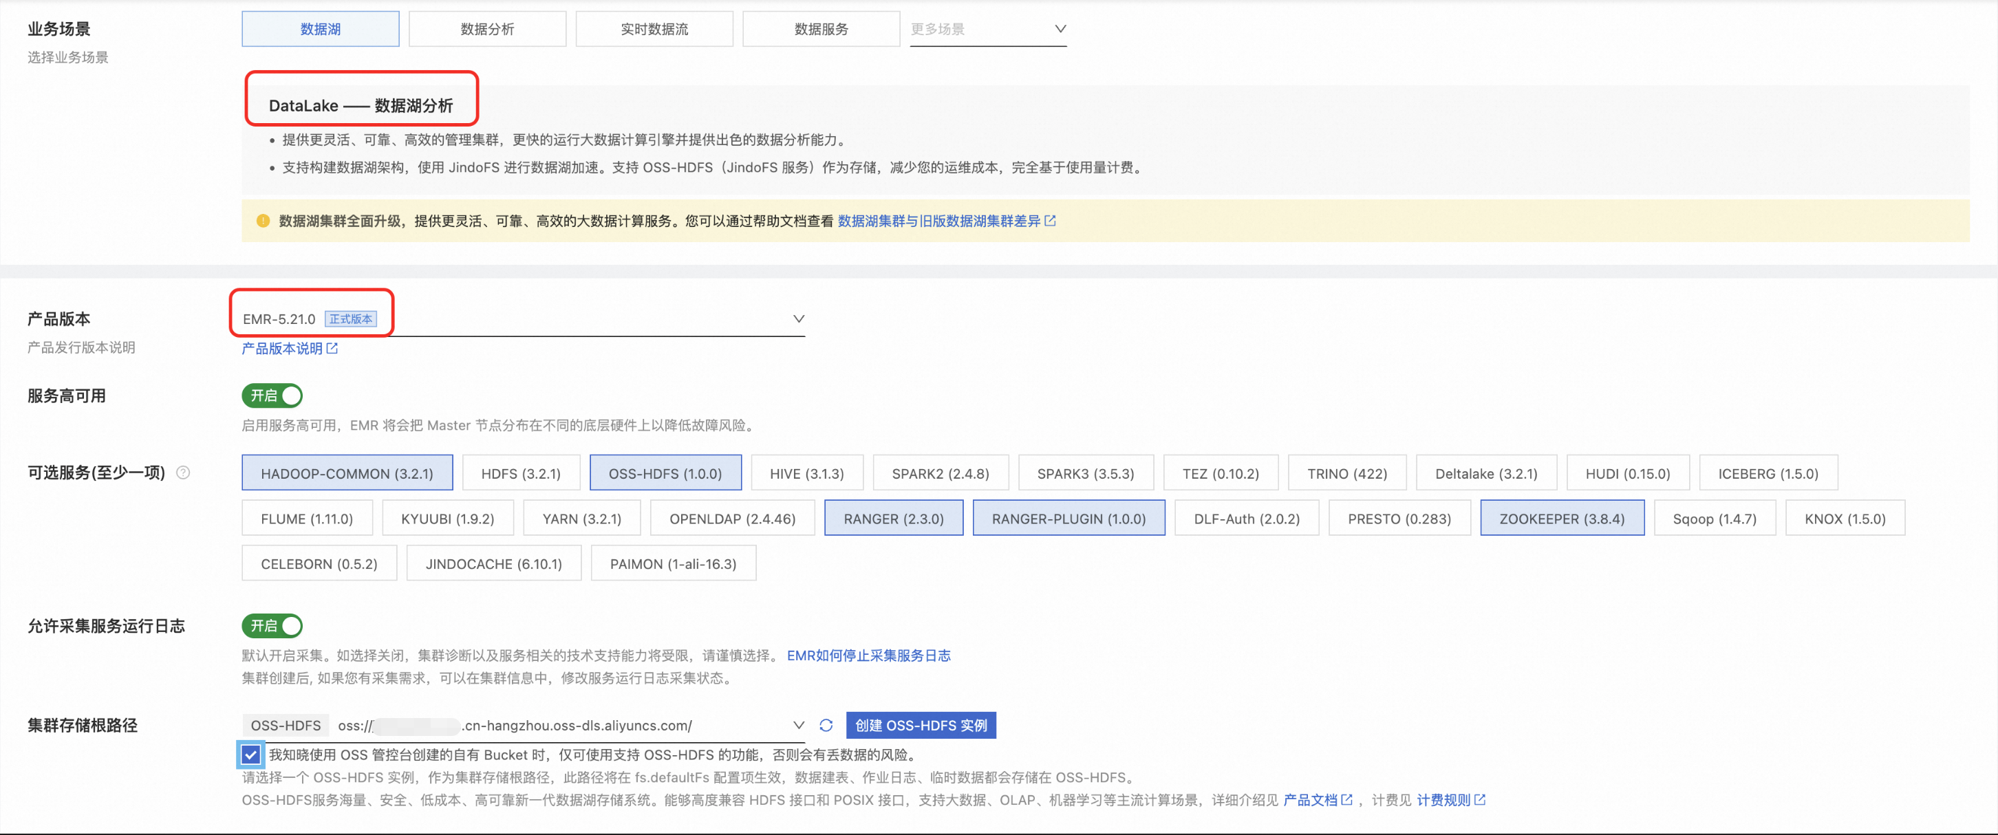Click the external link icon after 数据湖集群与旧版数据湖集群差异

(1050, 221)
